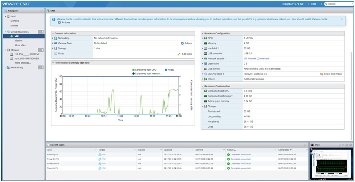Toggle the Consumed host memory legend item
The height and width of the screenshot is (182, 355).
point(147,73)
